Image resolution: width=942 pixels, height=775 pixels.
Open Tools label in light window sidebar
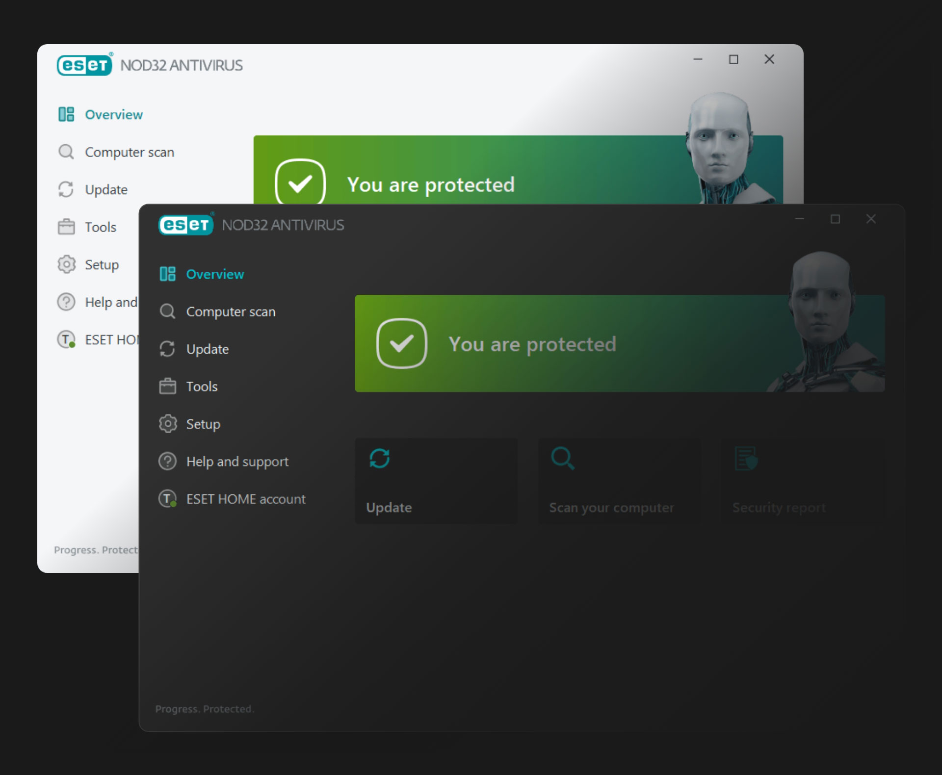coord(101,227)
